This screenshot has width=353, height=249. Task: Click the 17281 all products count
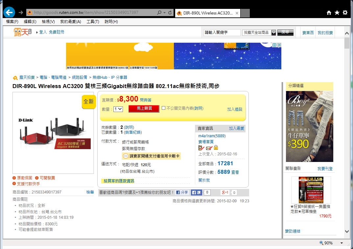[x=225, y=164]
